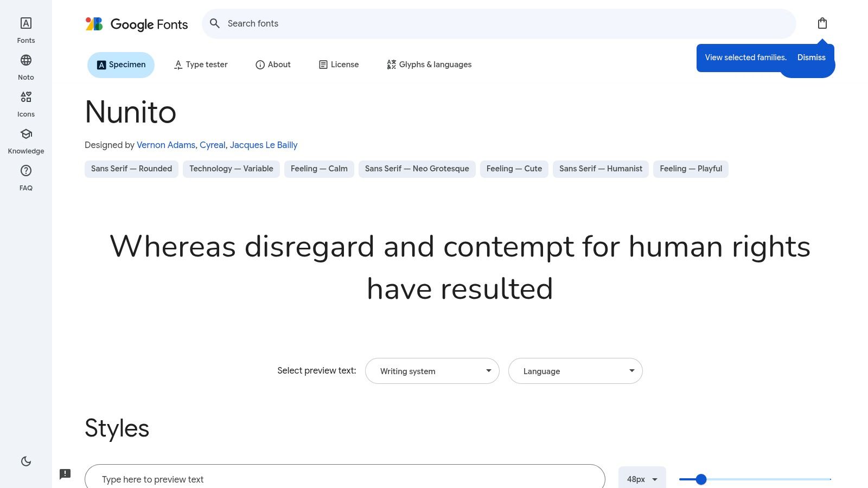Send feedback via the exclamation icon

65,474
